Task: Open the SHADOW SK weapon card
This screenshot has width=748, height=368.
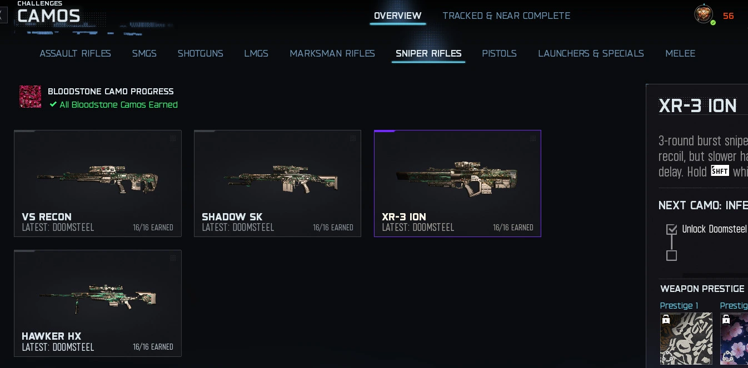Action: tap(278, 184)
